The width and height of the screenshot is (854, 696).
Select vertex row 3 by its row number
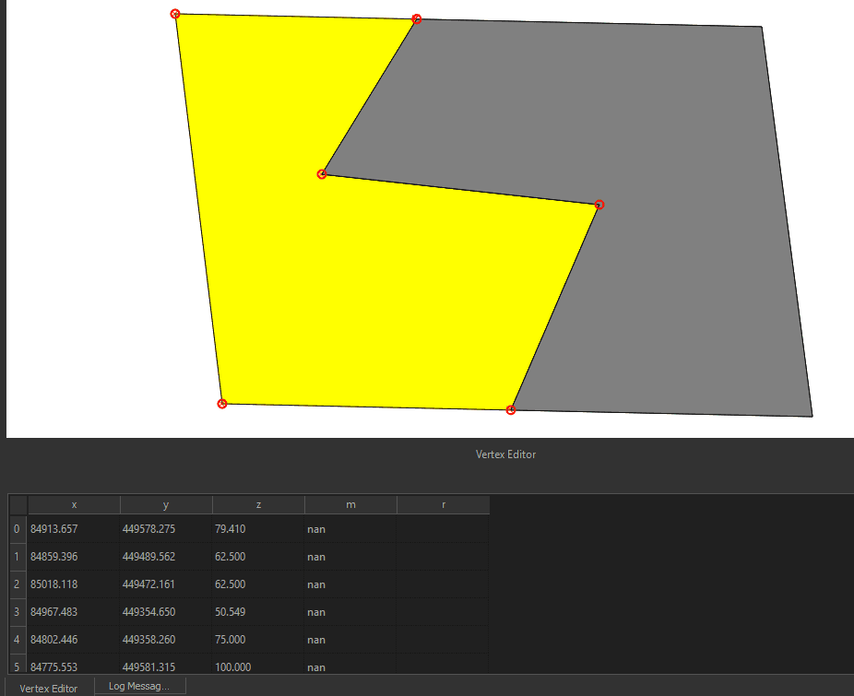click(17, 612)
